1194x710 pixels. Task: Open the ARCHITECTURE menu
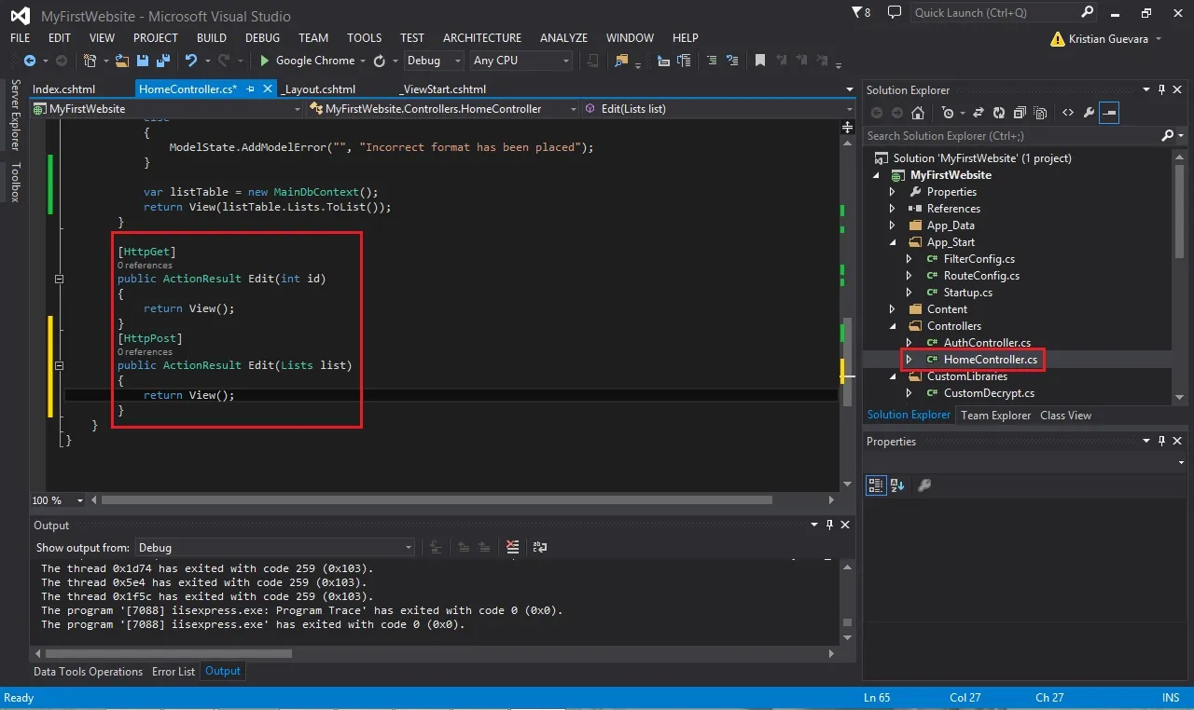point(482,38)
